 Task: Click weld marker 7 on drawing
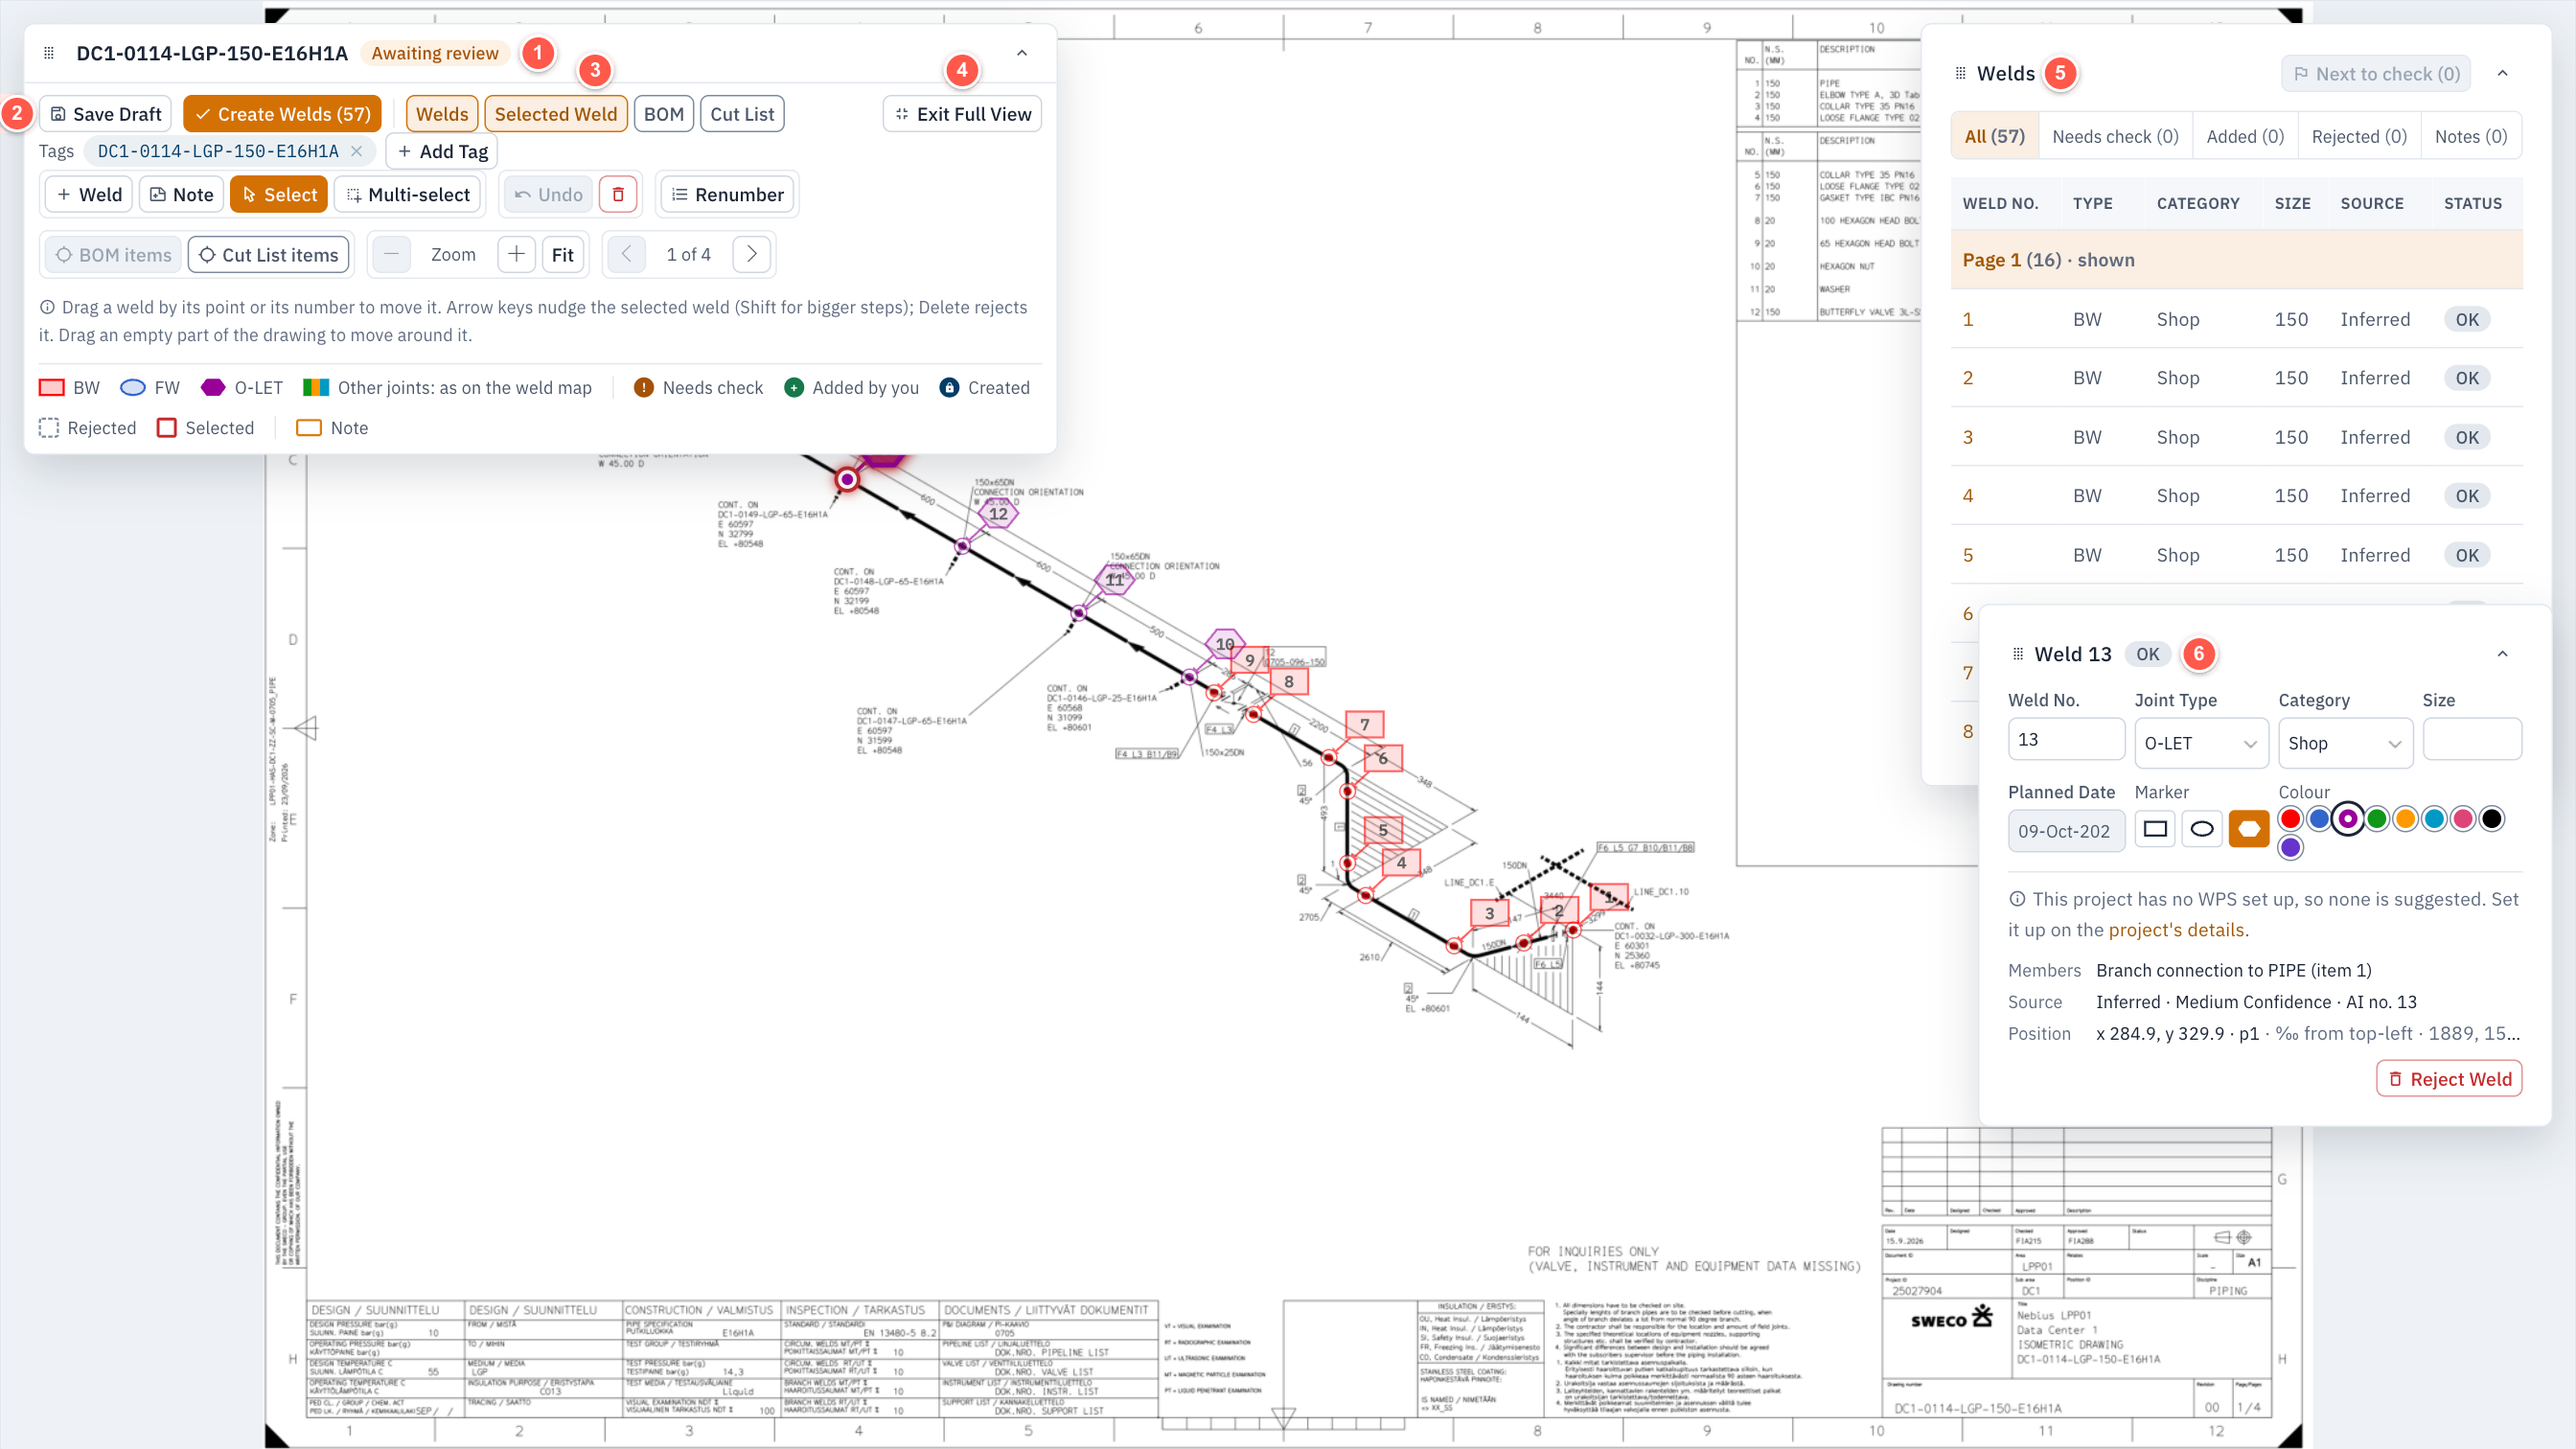1364,724
